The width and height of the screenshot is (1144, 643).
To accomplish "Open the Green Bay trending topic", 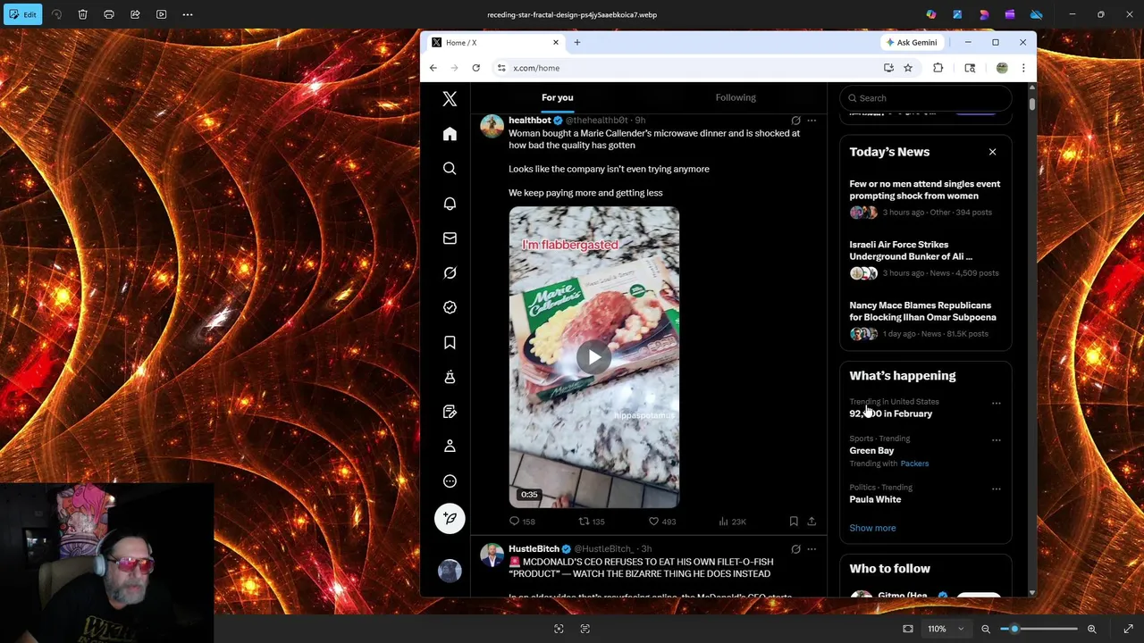I will 871,451.
